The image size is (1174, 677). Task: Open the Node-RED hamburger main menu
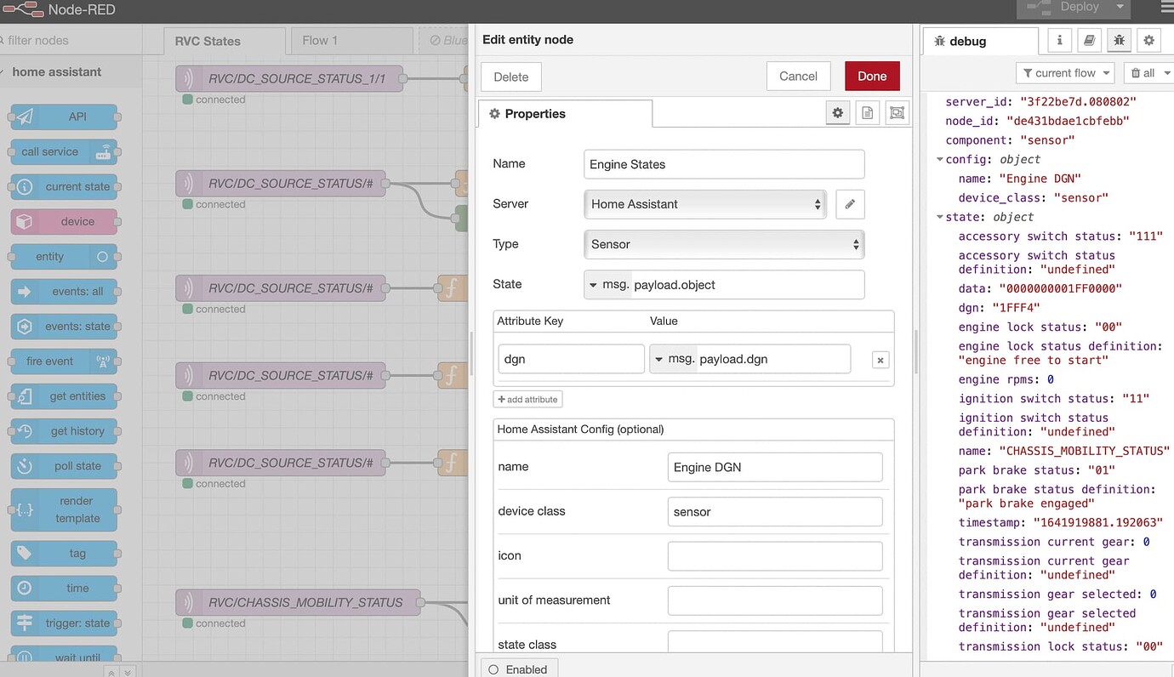click(x=1165, y=8)
